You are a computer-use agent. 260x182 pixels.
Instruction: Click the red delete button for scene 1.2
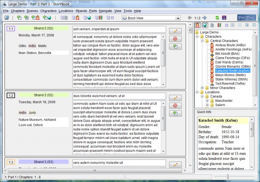(175, 106)
